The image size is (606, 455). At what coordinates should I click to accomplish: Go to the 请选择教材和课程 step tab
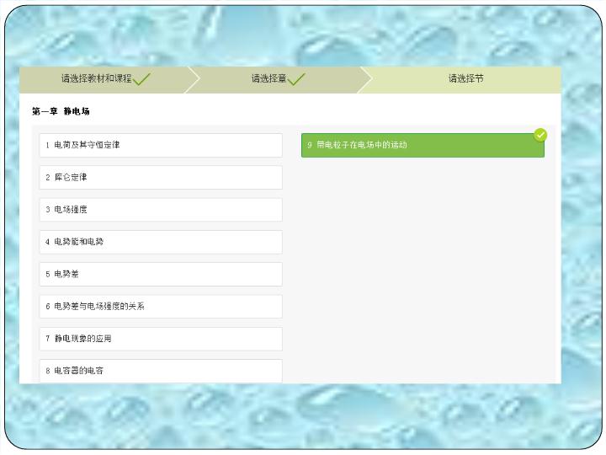(x=96, y=79)
